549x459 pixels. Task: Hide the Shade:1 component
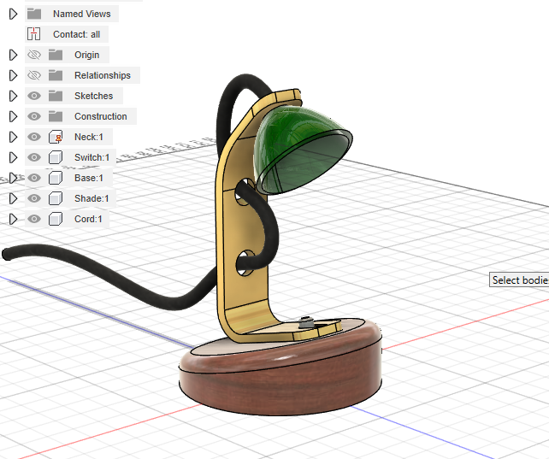[x=34, y=198]
